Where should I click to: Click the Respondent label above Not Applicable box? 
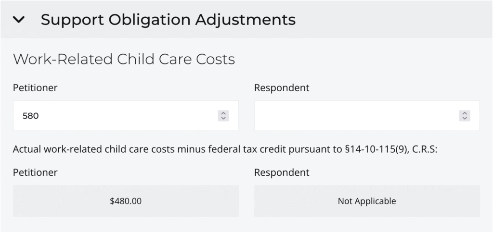tap(282, 172)
